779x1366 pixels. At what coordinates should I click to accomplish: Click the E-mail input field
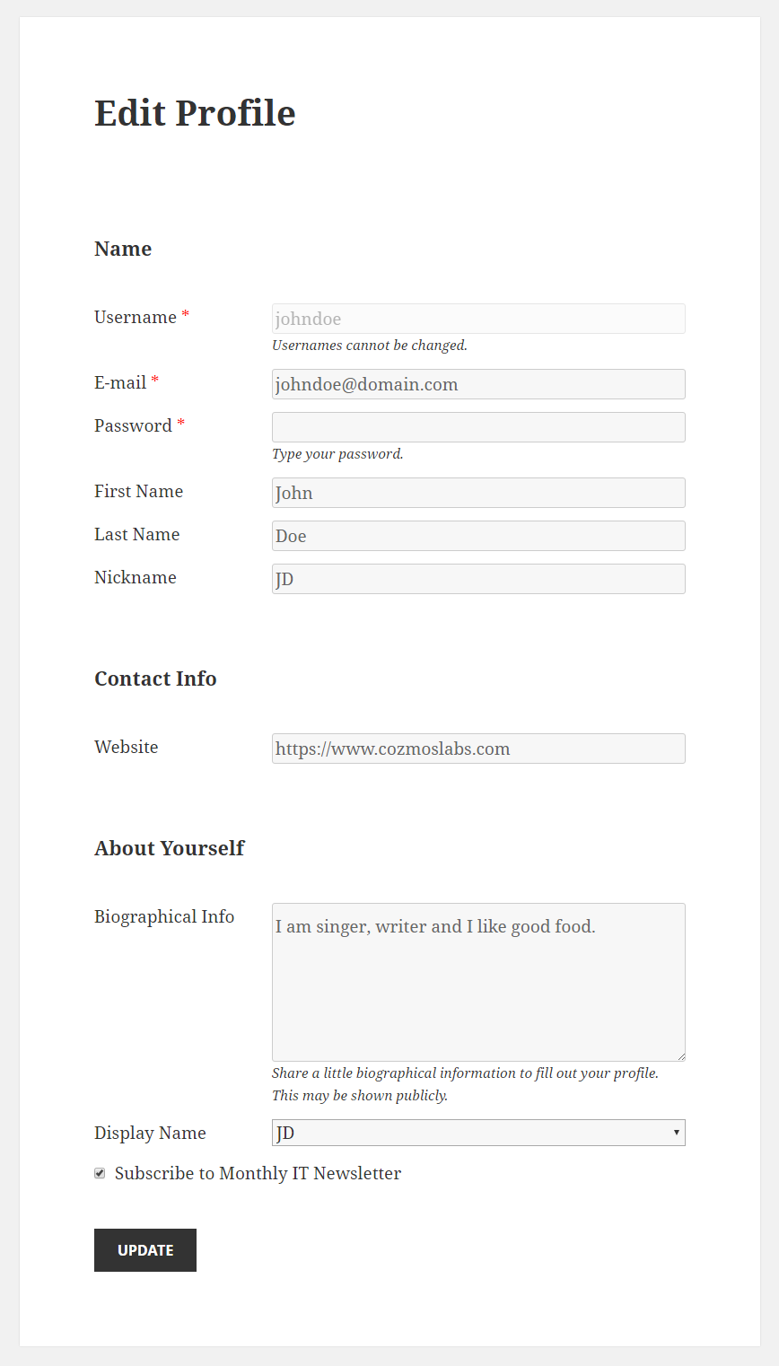point(478,384)
